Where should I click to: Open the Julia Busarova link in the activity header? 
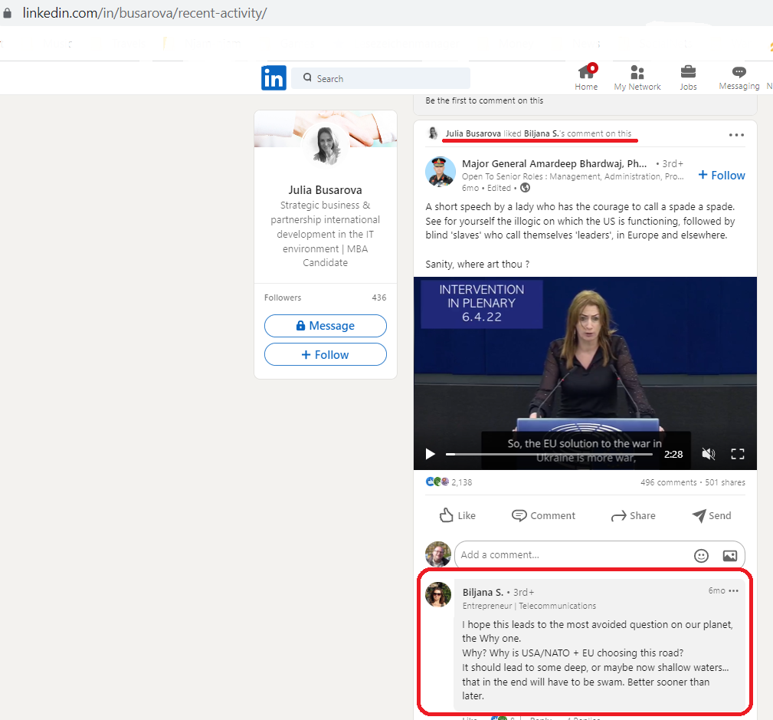pos(473,133)
